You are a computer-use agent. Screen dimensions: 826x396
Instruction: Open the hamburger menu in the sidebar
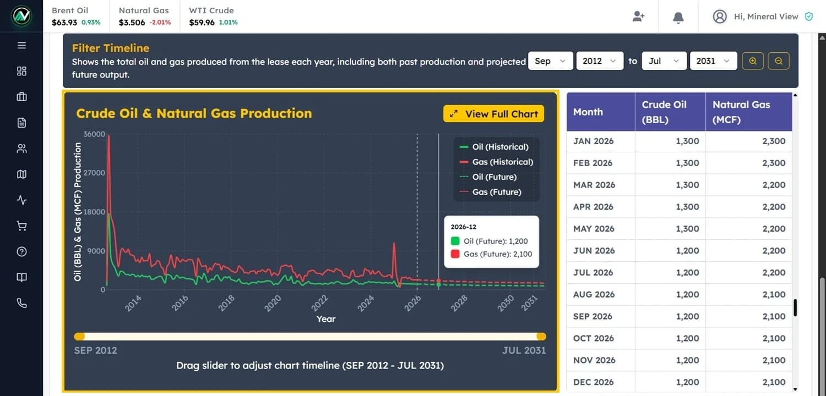21,45
